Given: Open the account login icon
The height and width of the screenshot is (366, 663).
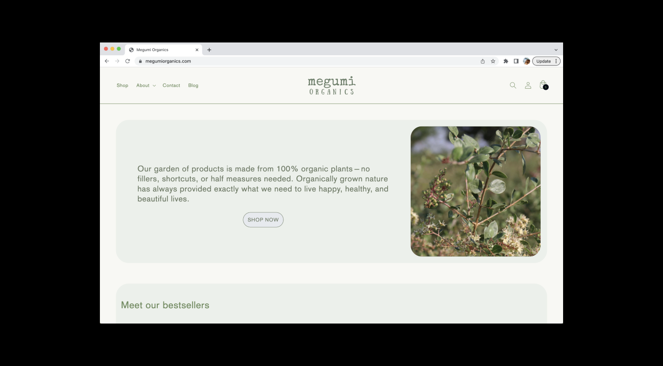Looking at the screenshot, I should [528, 85].
